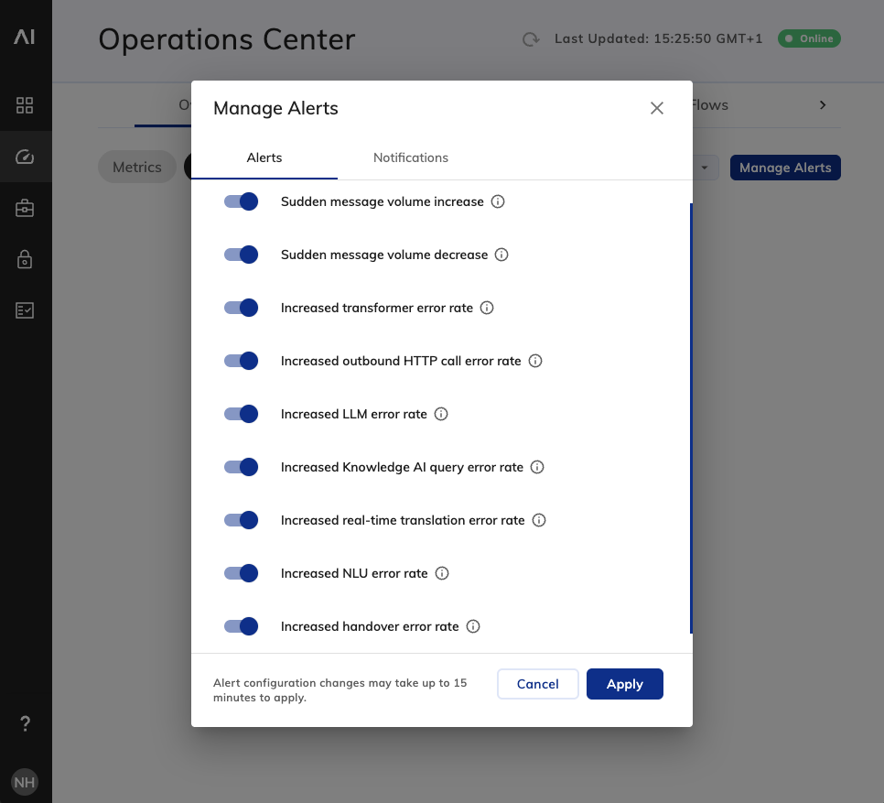Turn off the Increased NLU error rate toggle
Image resolution: width=884 pixels, height=803 pixels.
[241, 573]
